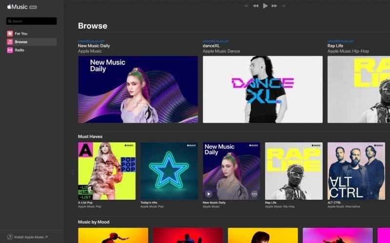Start playback with play button
This screenshot has width=390, height=243.
265,6
